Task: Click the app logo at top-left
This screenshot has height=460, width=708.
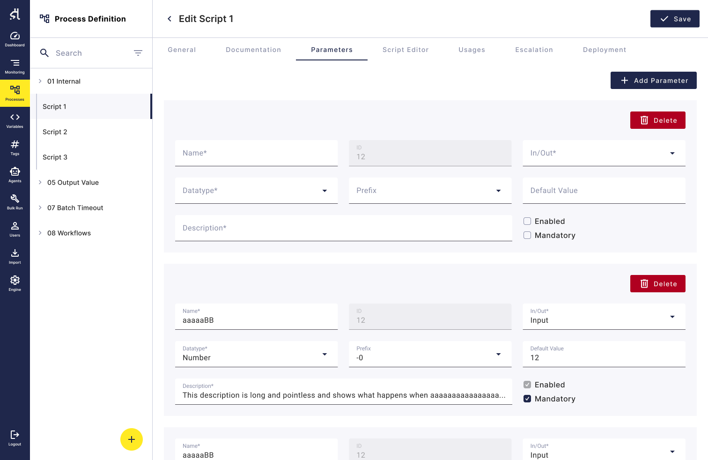Action: 15,14
